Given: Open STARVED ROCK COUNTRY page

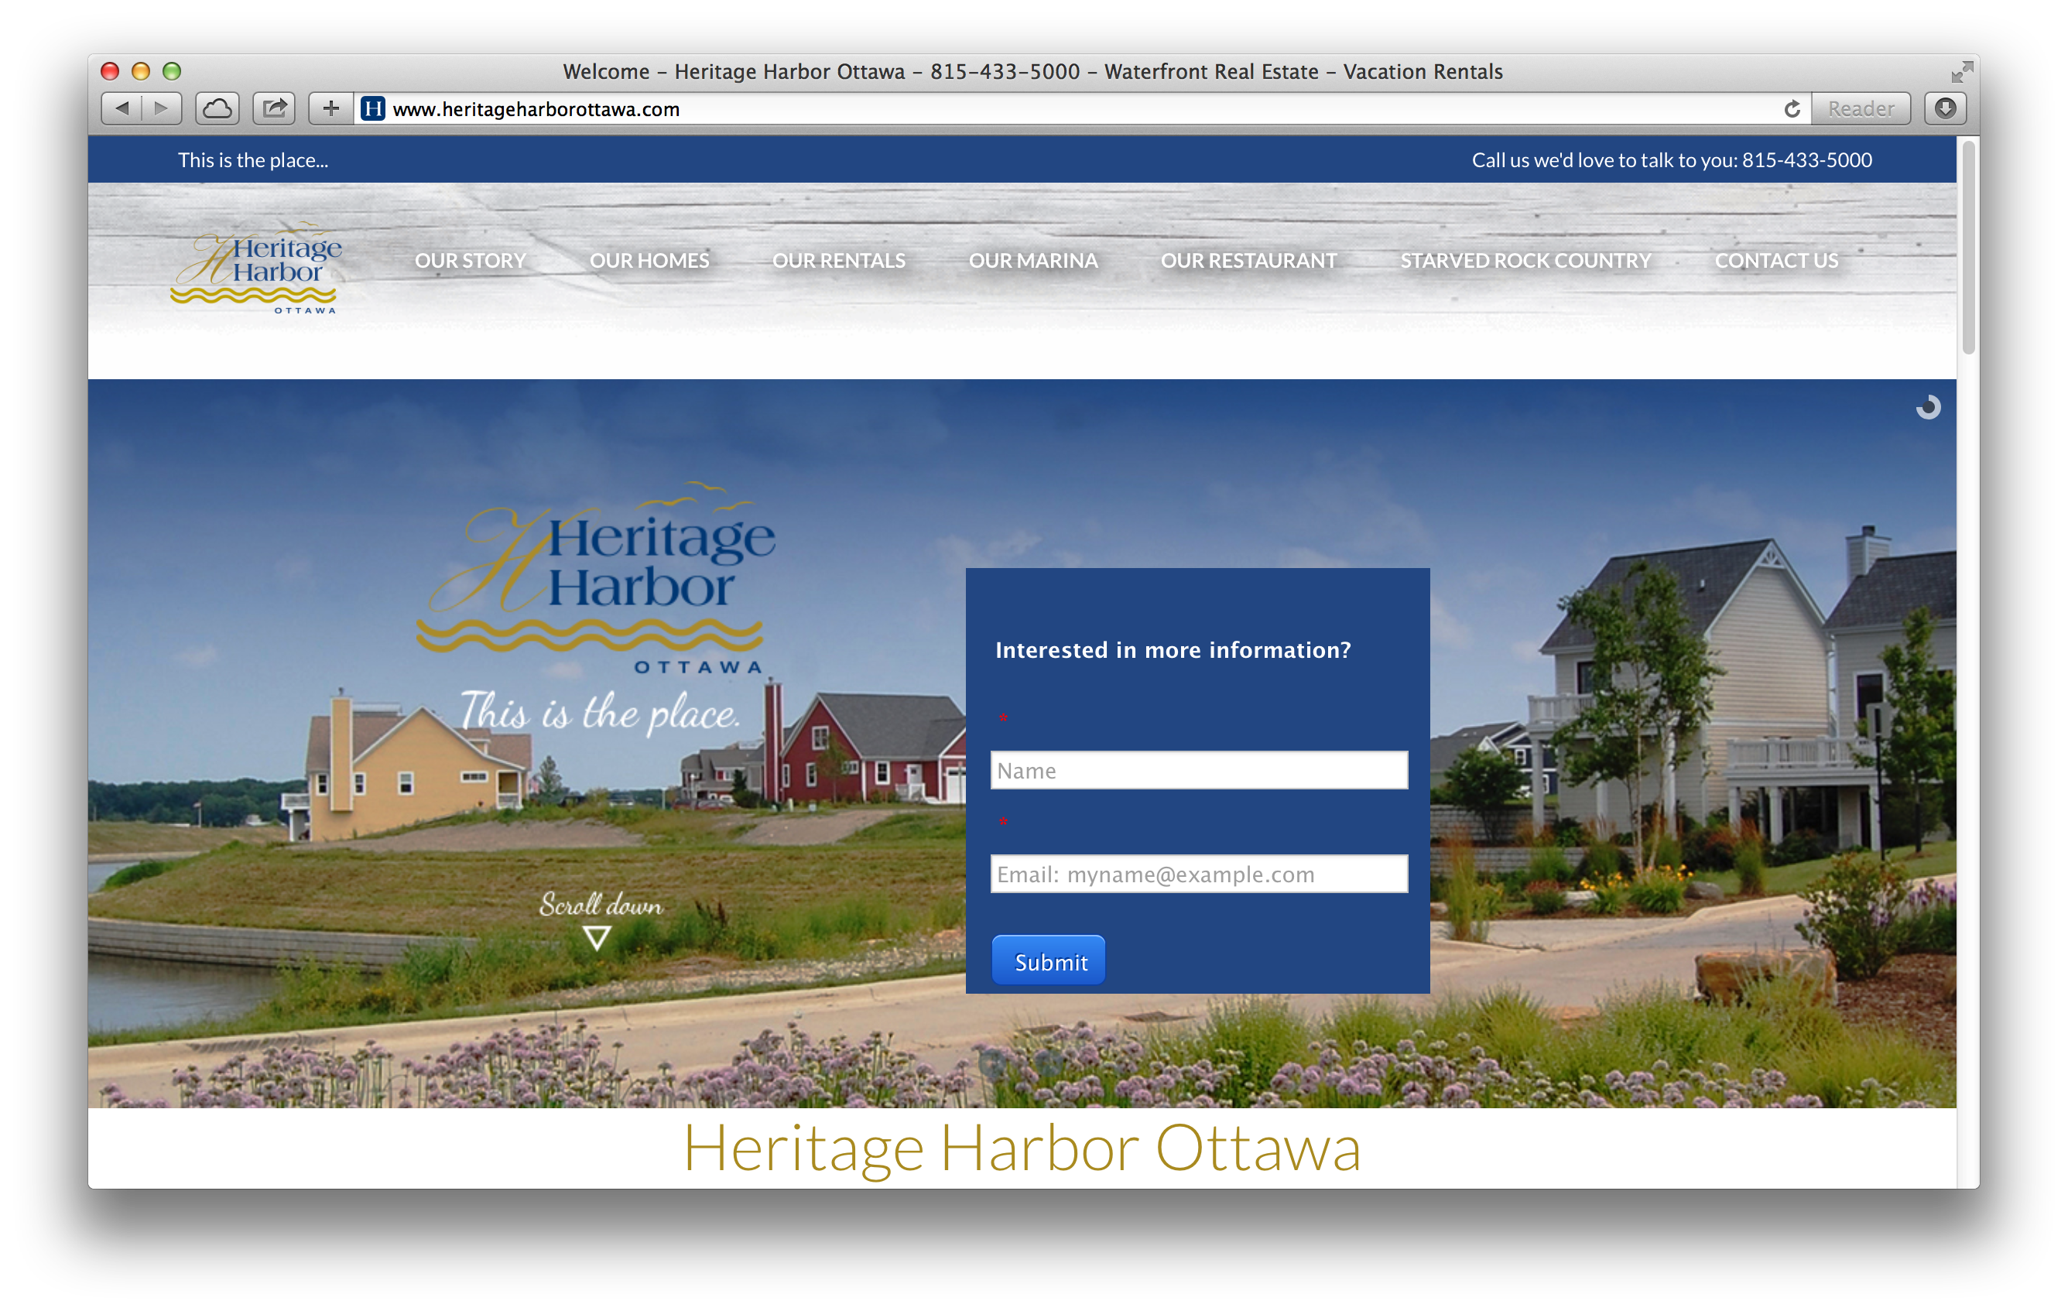Looking at the screenshot, I should click(x=1526, y=260).
